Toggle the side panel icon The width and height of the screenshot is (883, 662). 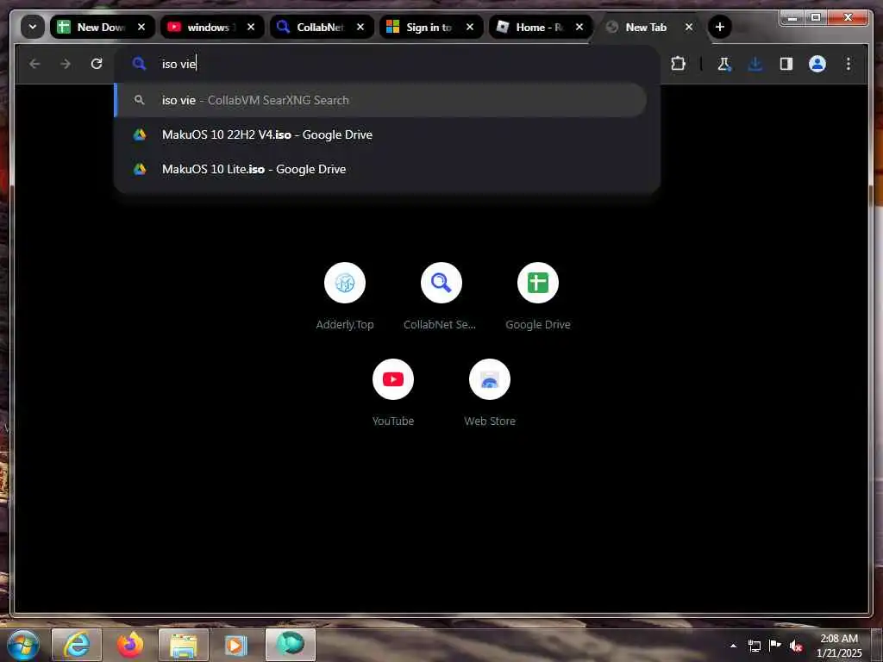tap(786, 64)
